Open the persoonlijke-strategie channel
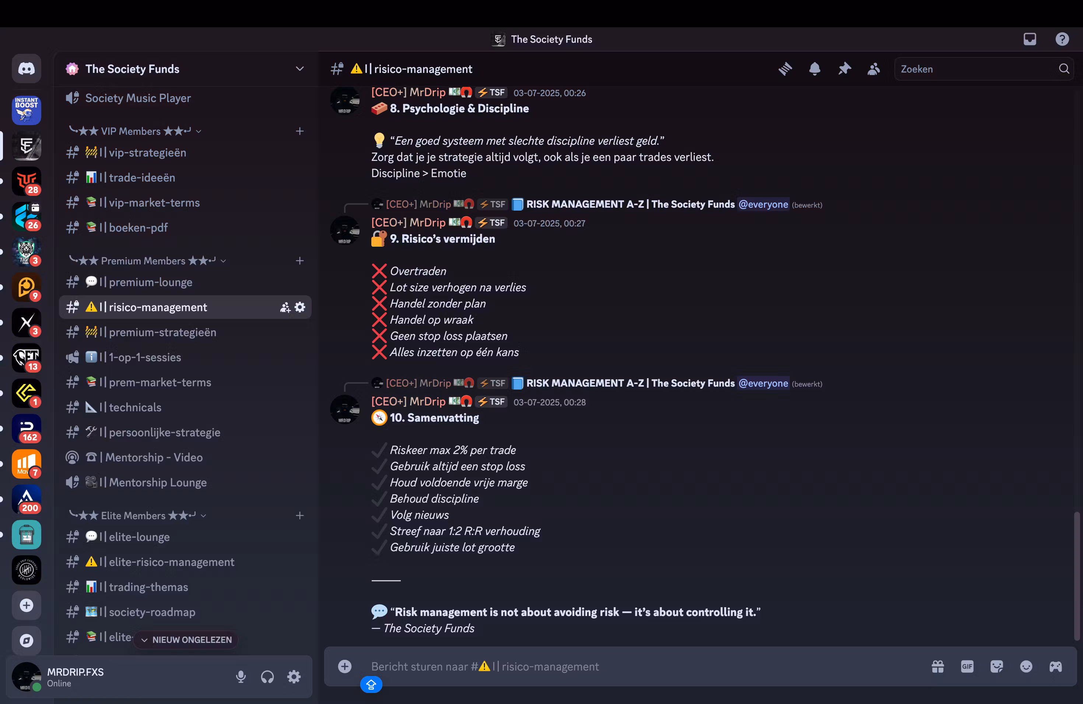This screenshot has width=1083, height=704. [x=186, y=432]
